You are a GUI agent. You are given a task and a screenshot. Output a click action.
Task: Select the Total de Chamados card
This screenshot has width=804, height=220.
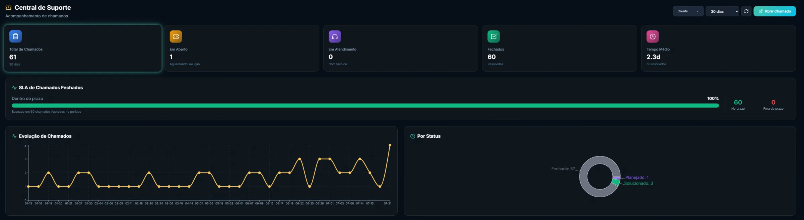pos(83,48)
